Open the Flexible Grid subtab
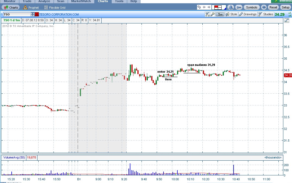This screenshot has height=183, width=292. click(x=55, y=7)
